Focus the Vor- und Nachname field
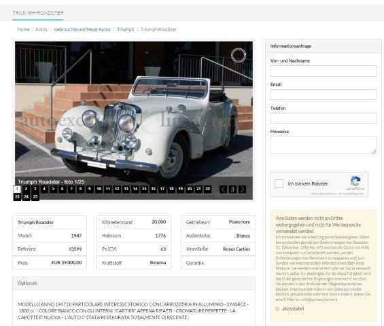The width and height of the screenshot is (384, 326). tap(324, 71)
